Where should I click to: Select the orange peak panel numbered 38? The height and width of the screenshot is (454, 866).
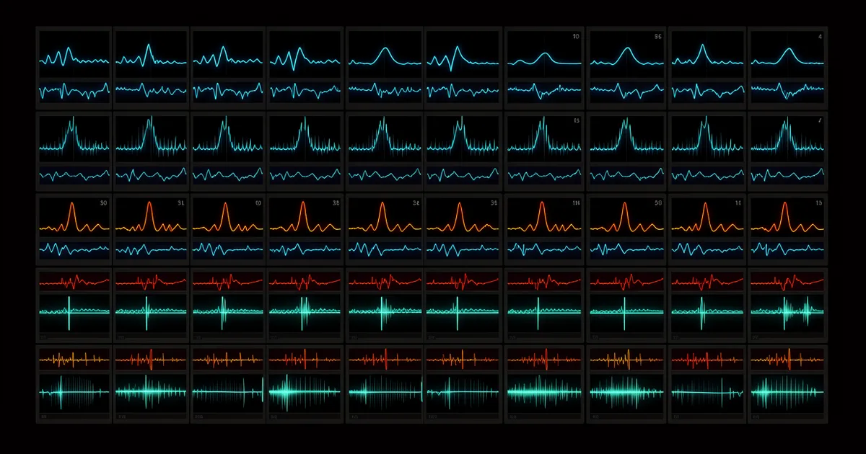pyautogui.click(x=305, y=228)
